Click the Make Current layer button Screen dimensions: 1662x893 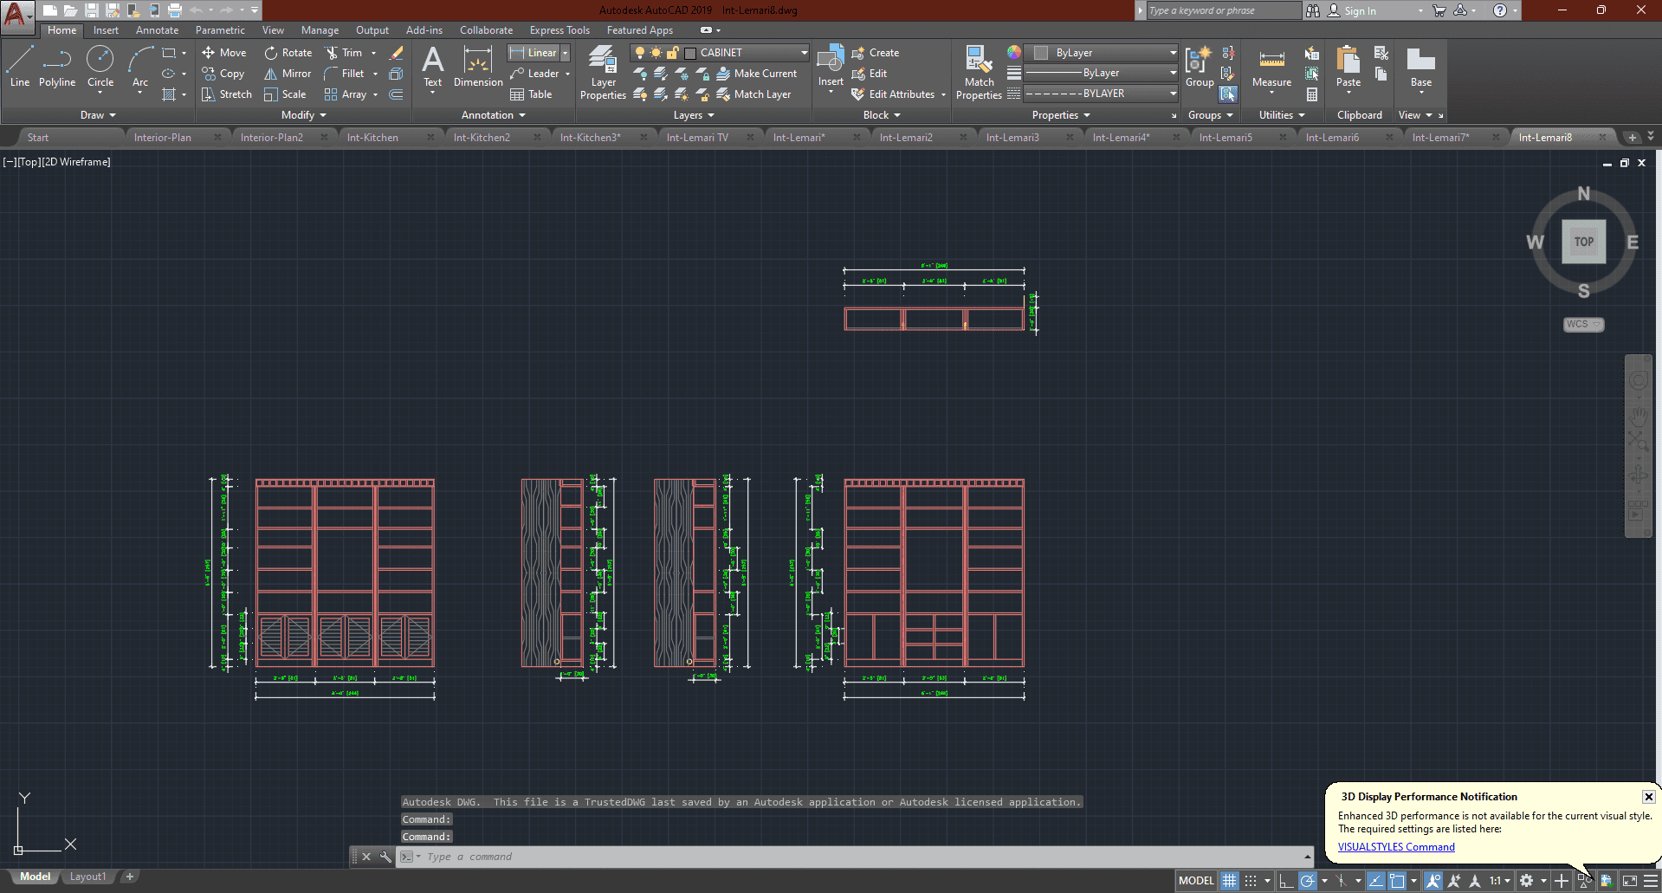(x=756, y=74)
